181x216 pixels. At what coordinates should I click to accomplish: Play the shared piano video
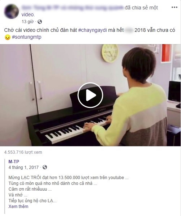point(90,95)
